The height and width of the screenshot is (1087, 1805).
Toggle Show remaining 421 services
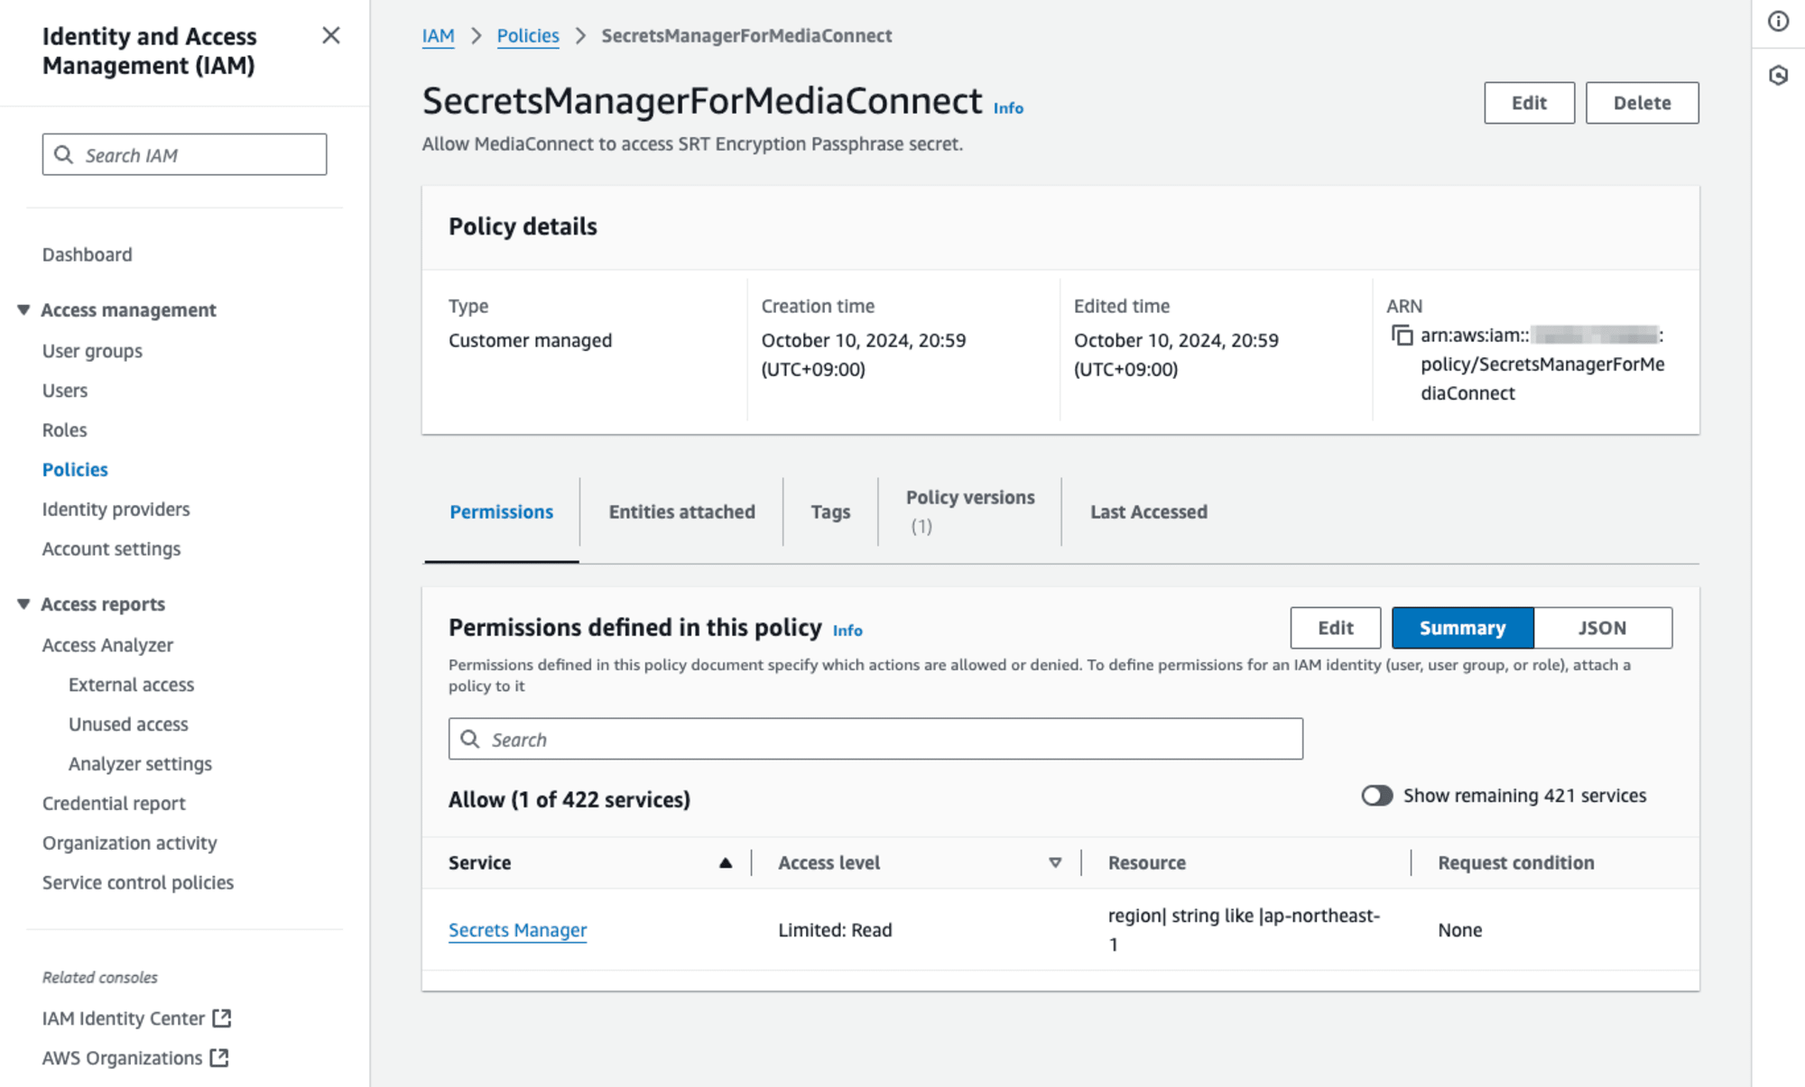1376,795
